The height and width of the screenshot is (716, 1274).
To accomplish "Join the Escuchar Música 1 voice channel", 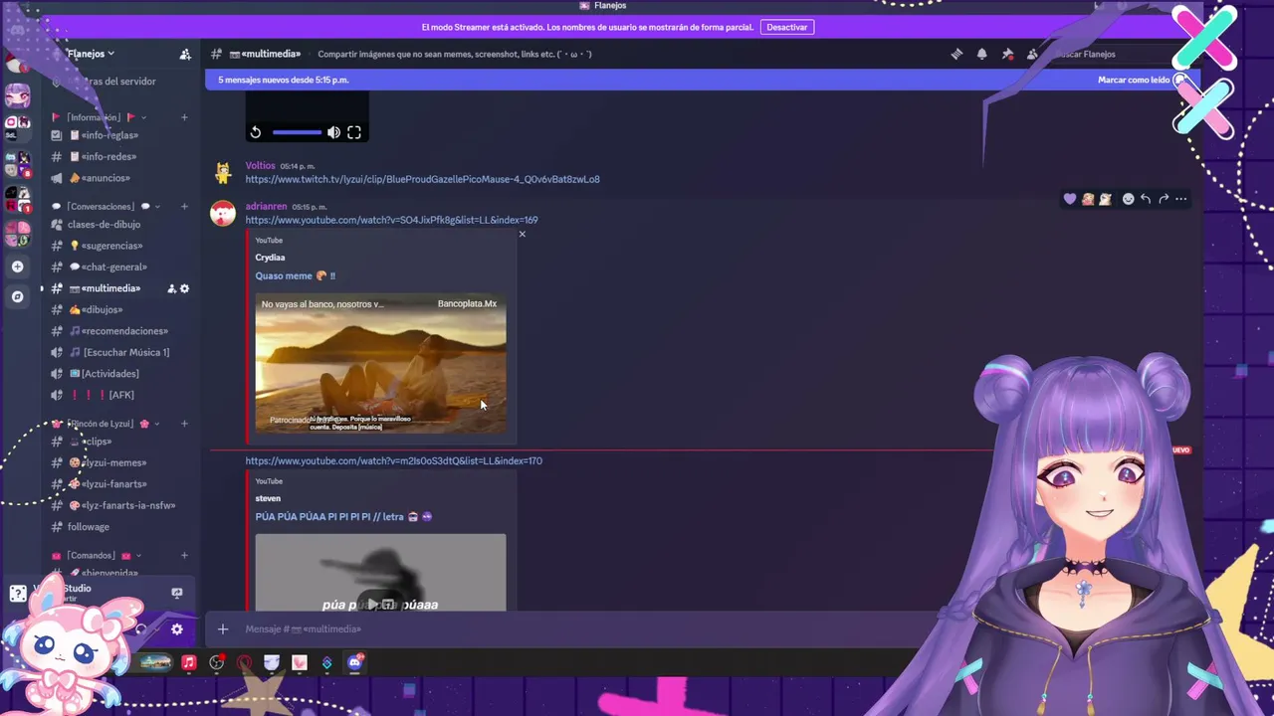I will point(119,352).
